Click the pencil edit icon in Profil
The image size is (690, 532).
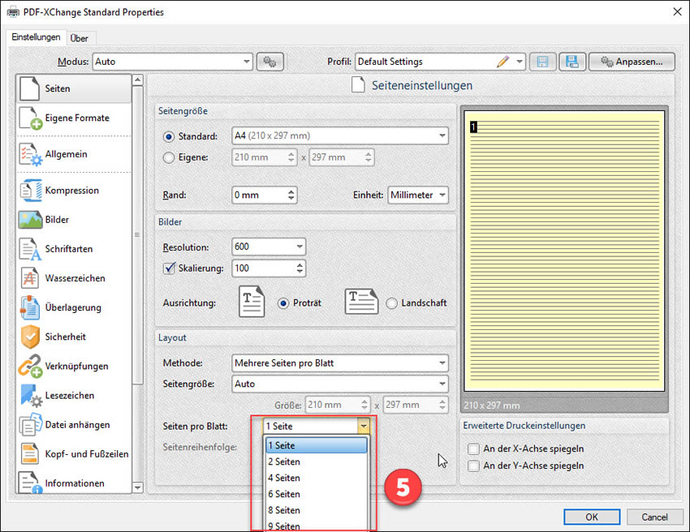[x=503, y=62]
